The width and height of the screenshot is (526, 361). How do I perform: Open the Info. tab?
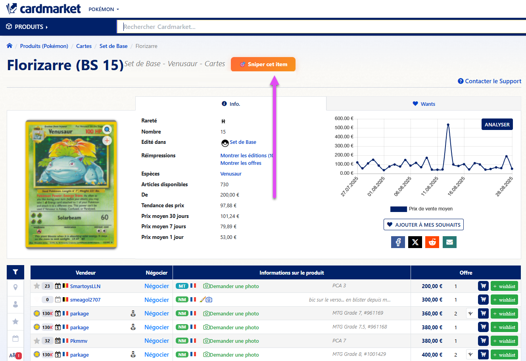coord(230,104)
